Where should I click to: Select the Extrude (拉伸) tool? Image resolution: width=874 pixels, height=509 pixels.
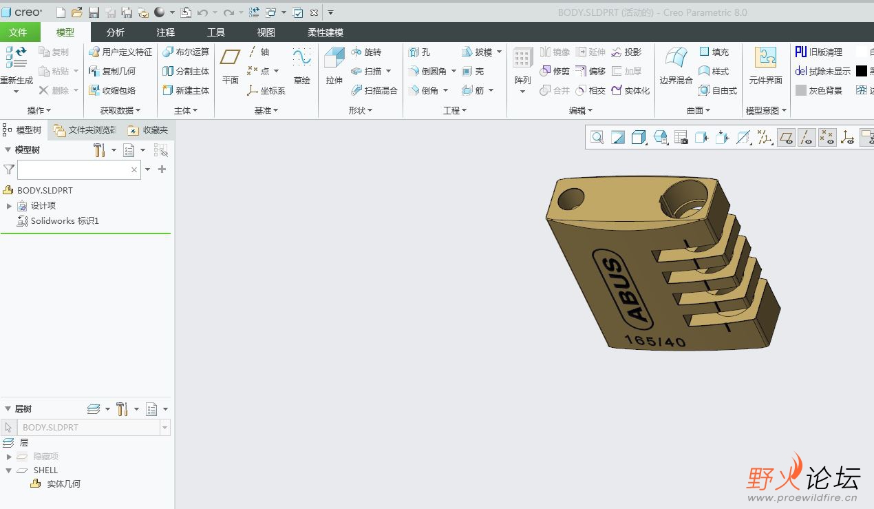click(334, 67)
